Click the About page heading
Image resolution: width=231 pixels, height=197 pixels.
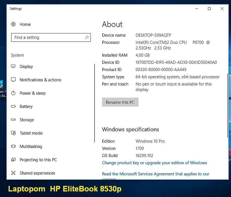[x=112, y=24]
